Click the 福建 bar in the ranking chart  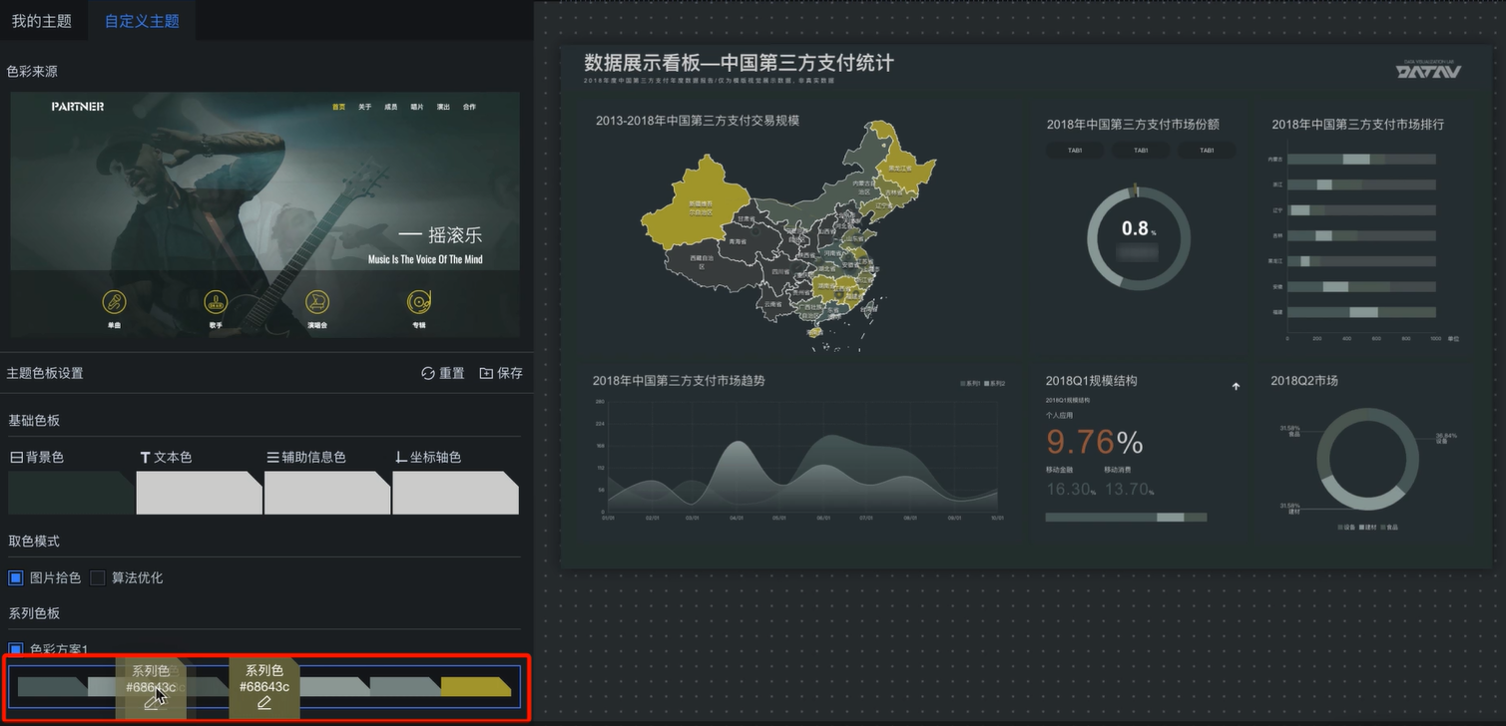(1361, 312)
